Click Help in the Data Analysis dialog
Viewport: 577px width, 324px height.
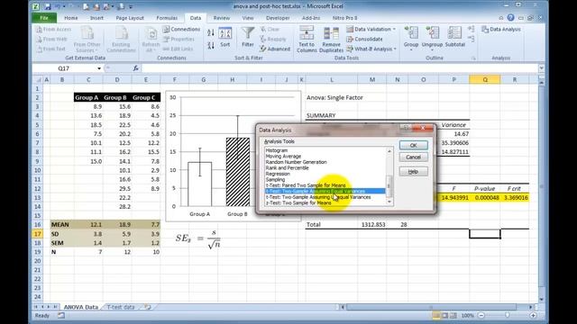(x=413, y=172)
